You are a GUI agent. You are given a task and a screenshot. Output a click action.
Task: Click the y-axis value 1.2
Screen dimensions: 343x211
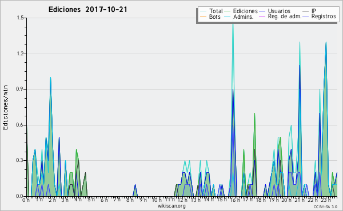(x=20, y=54)
